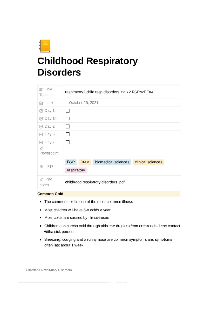Click the pink respiratory tag
Screen dimensions: 218x310
point(76,170)
